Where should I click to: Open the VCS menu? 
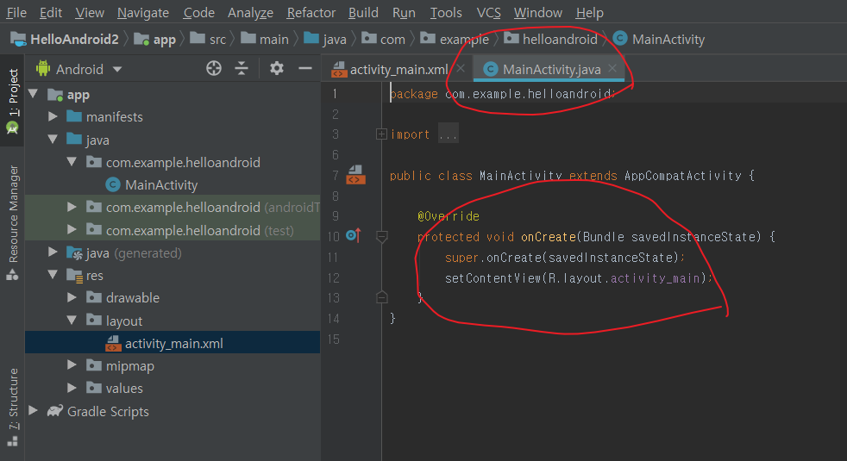point(489,12)
